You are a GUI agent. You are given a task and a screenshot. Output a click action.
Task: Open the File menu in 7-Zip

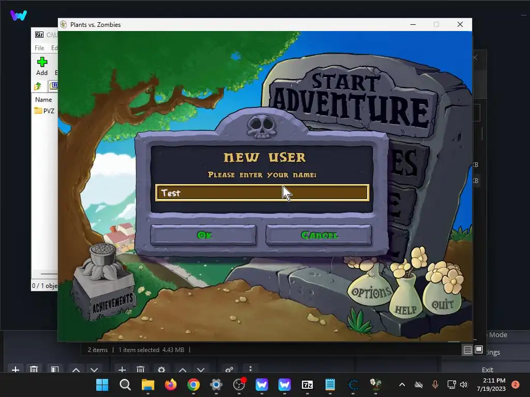(39, 48)
